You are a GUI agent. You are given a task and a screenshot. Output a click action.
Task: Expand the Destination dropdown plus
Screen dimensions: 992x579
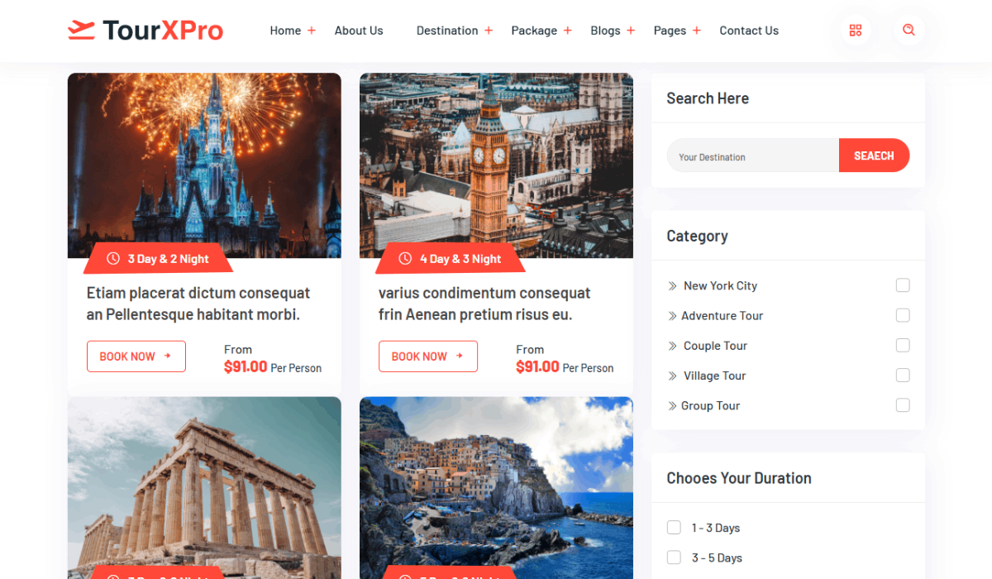click(x=489, y=31)
